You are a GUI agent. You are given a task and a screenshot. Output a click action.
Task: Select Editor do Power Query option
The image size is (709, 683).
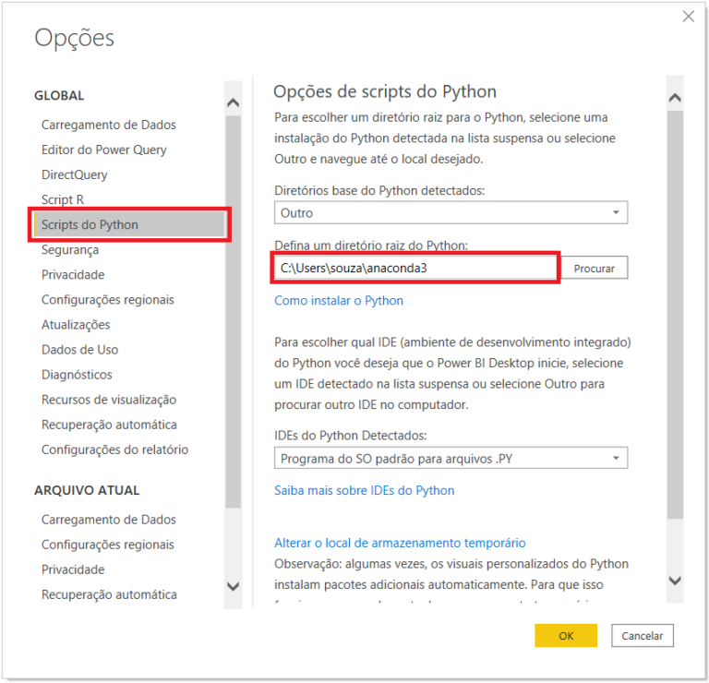pyautogui.click(x=104, y=150)
